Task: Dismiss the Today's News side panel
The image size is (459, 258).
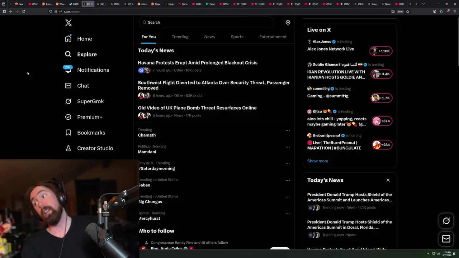Action: coord(388,180)
